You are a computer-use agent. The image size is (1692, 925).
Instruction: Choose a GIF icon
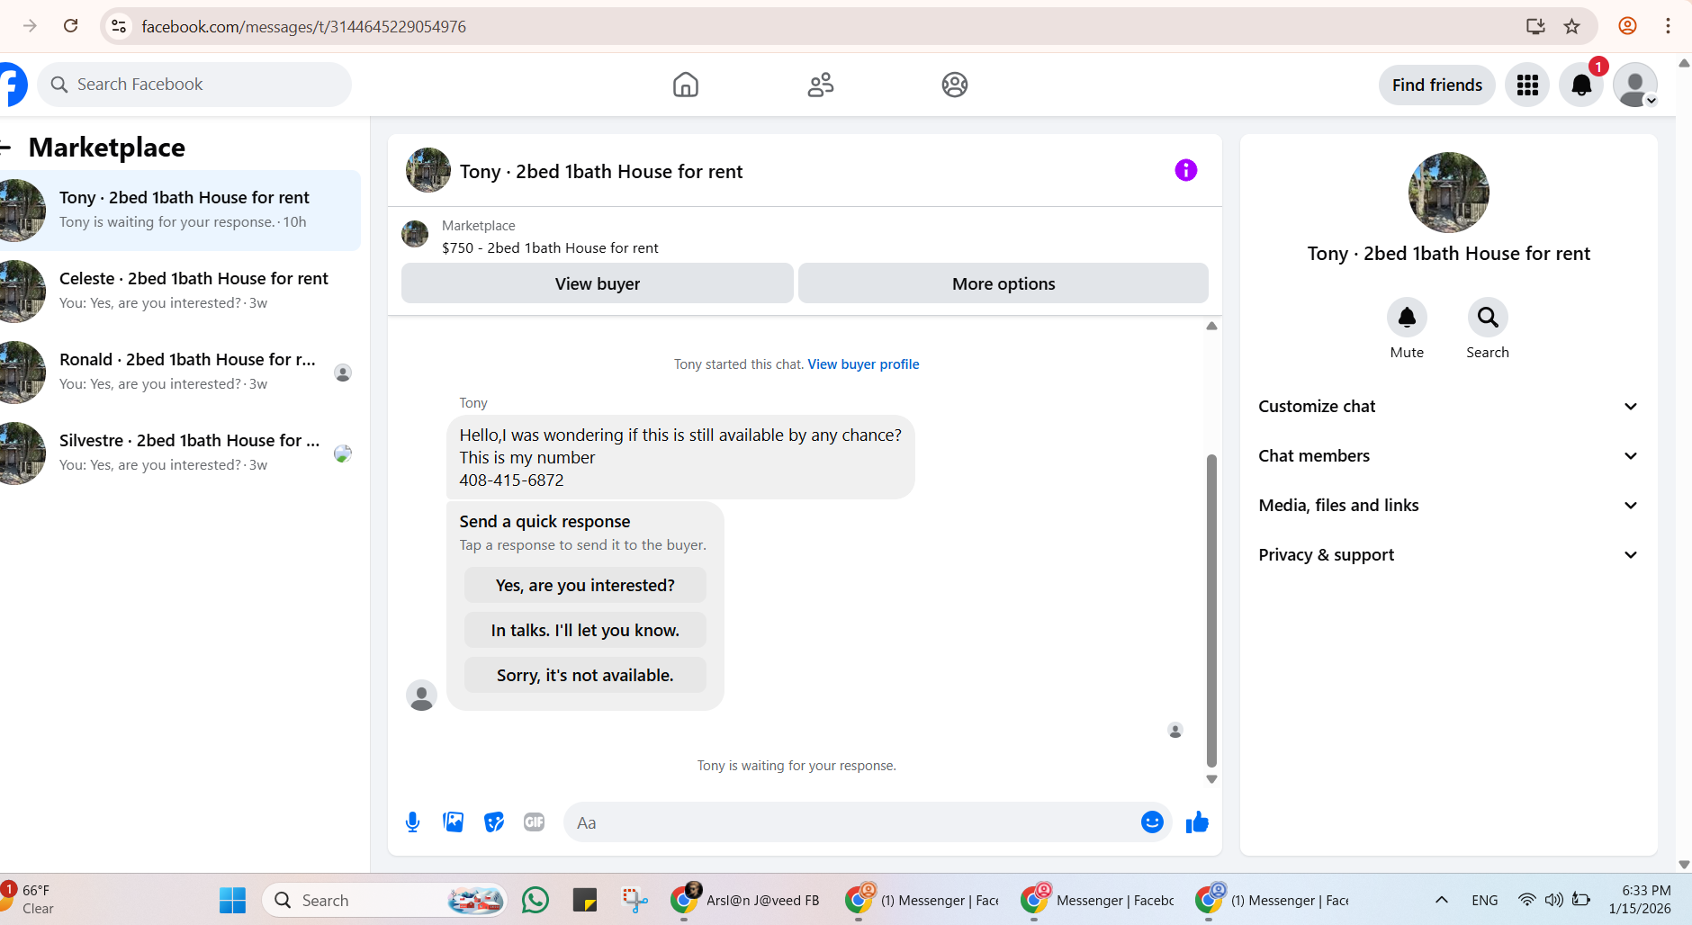[535, 822]
